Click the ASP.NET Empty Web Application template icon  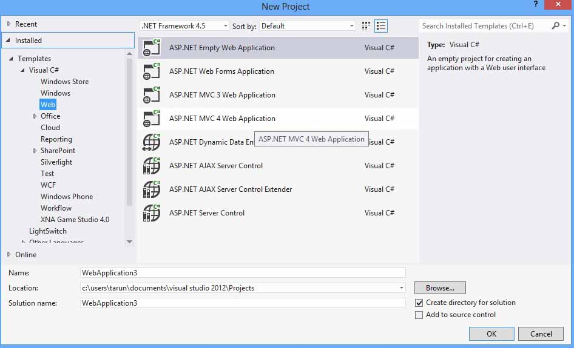(x=152, y=47)
